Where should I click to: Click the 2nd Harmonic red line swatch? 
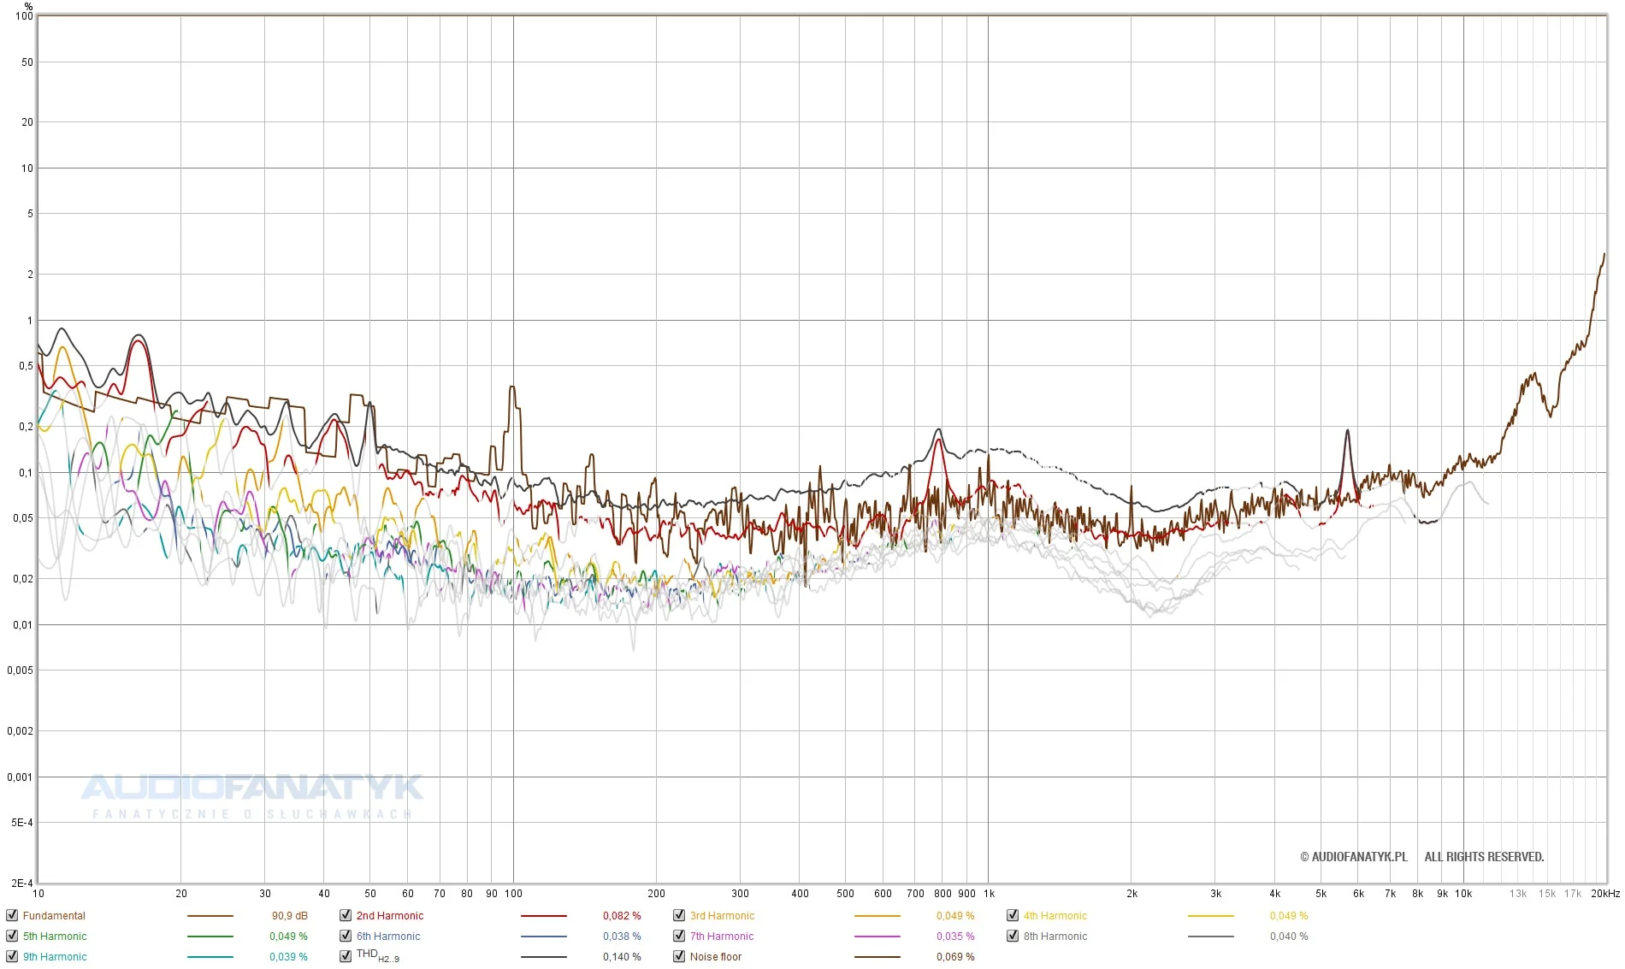[x=543, y=916]
